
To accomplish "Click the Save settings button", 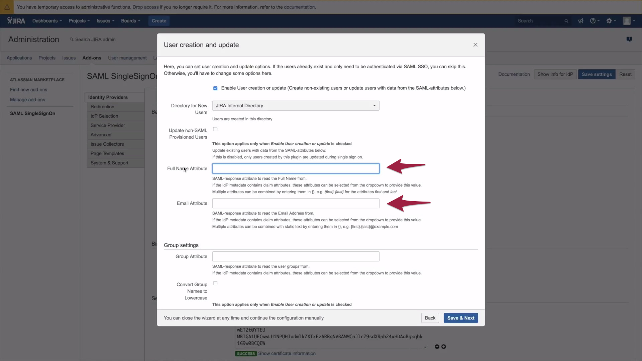I will [597, 74].
